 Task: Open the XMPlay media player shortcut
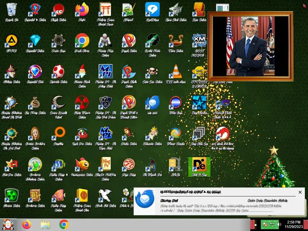tap(199, 41)
